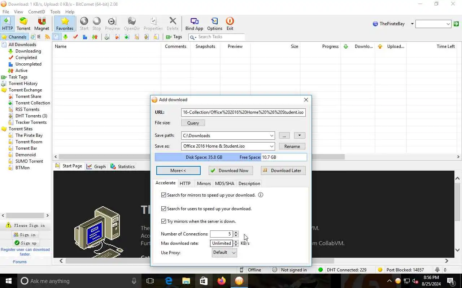The image size is (462, 288).
Task: Click the sidebar horizontal scrollbar right arrow
Action: click(47, 215)
